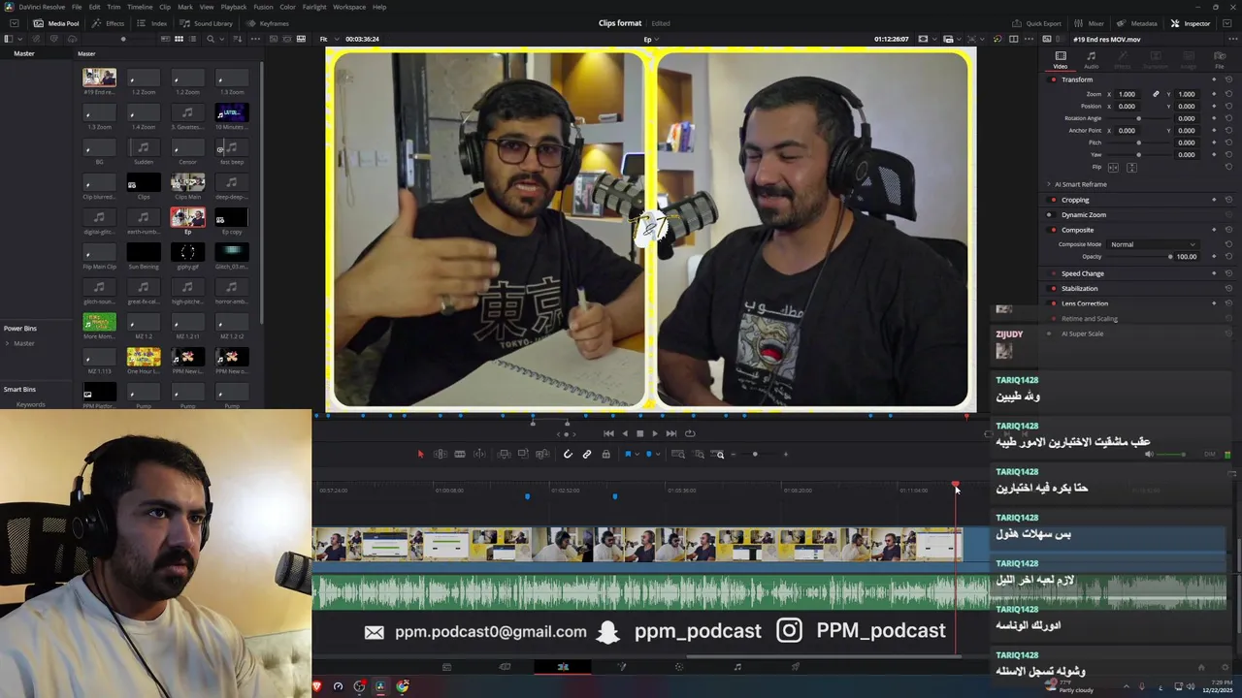The width and height of the screenshot is (1242, 698).
Task: Open the Fairlight menu
Action: click(314, 7)
